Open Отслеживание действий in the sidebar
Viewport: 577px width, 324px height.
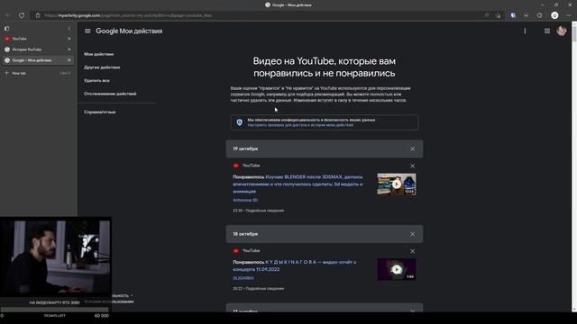tap(110, 94)
